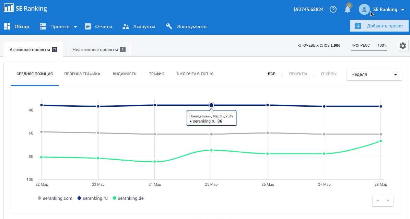Open the Неделя period dropdown
This screenshot has height=219, width=410.
point(374,74)
